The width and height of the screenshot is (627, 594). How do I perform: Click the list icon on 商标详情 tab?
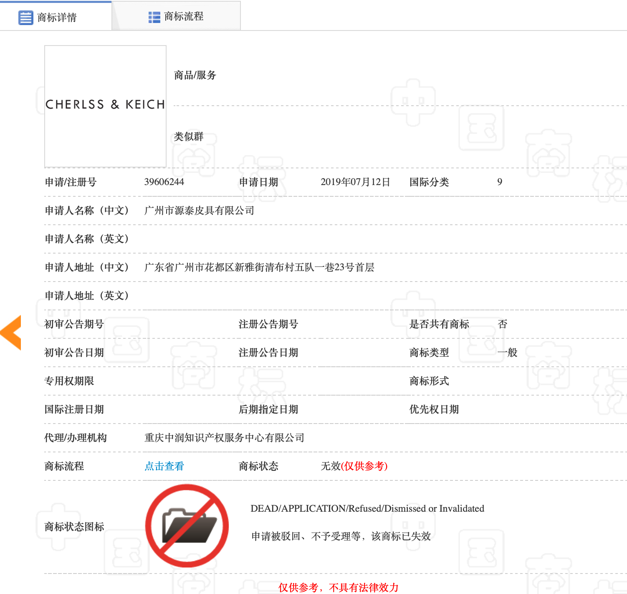click(26, 18)
